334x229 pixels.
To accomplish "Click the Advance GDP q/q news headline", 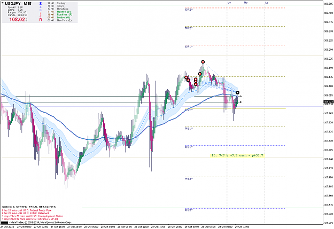I will click(30, 219).
